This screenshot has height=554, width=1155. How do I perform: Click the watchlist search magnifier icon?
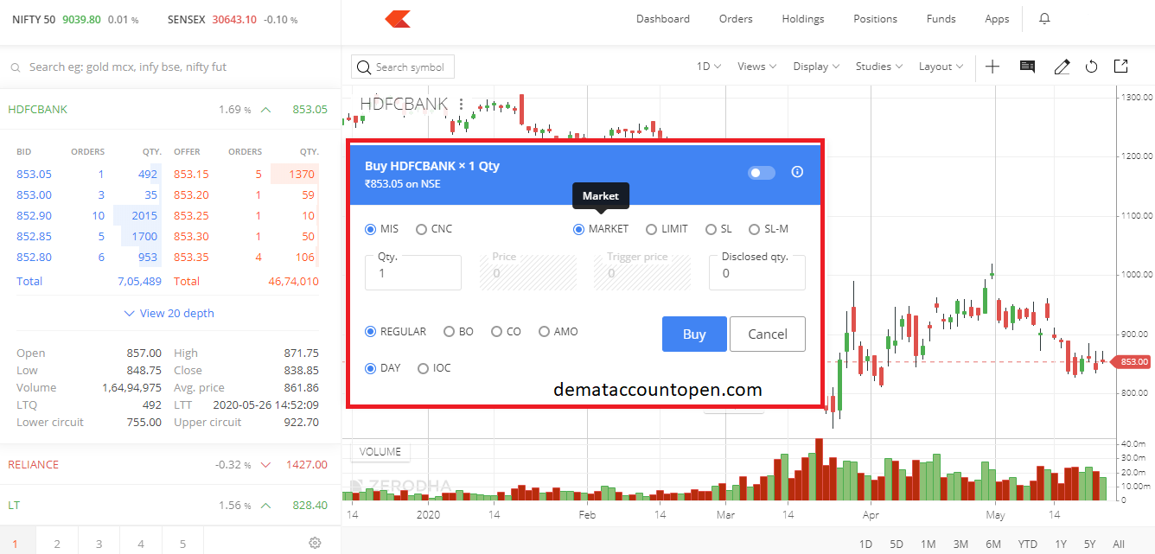[x=16, y=67]
